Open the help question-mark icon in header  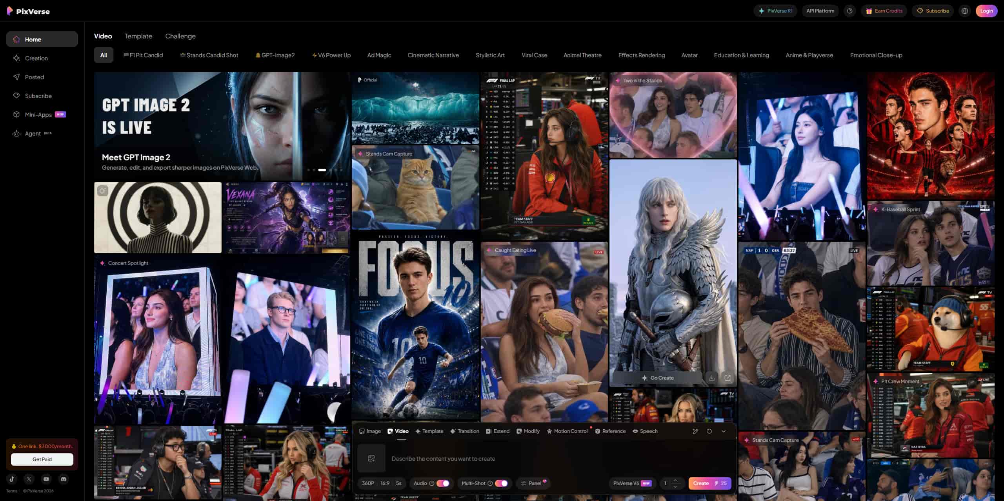[x=849, y=11]
